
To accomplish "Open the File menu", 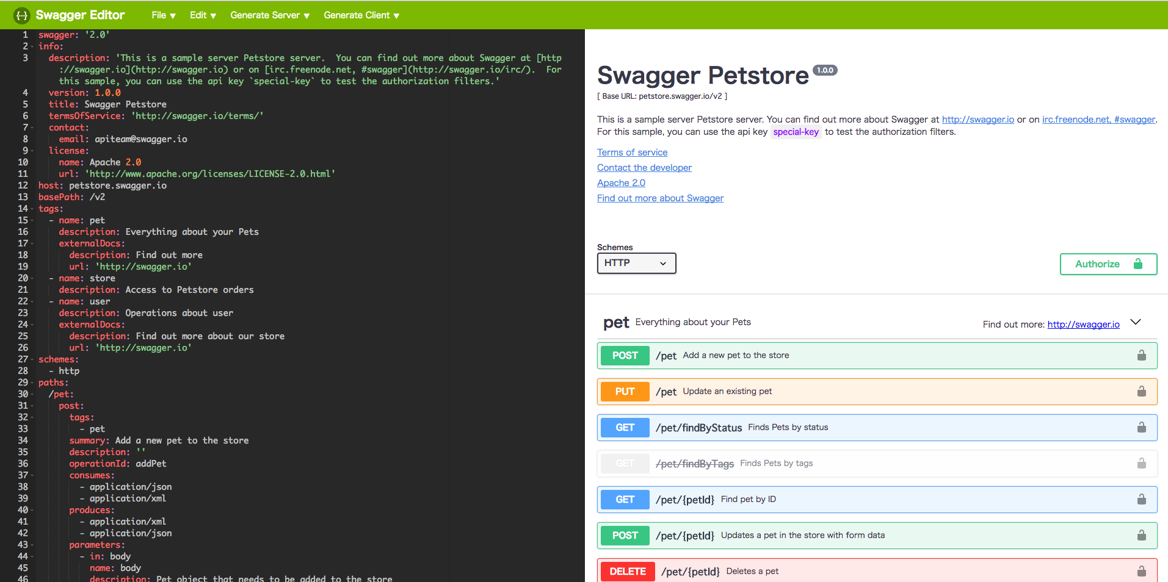I will [162, 15].
